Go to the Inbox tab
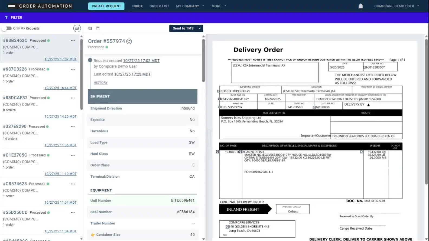The height and width of the screenshot is (241, 429). pyautogui.click(x=137, y=6)
